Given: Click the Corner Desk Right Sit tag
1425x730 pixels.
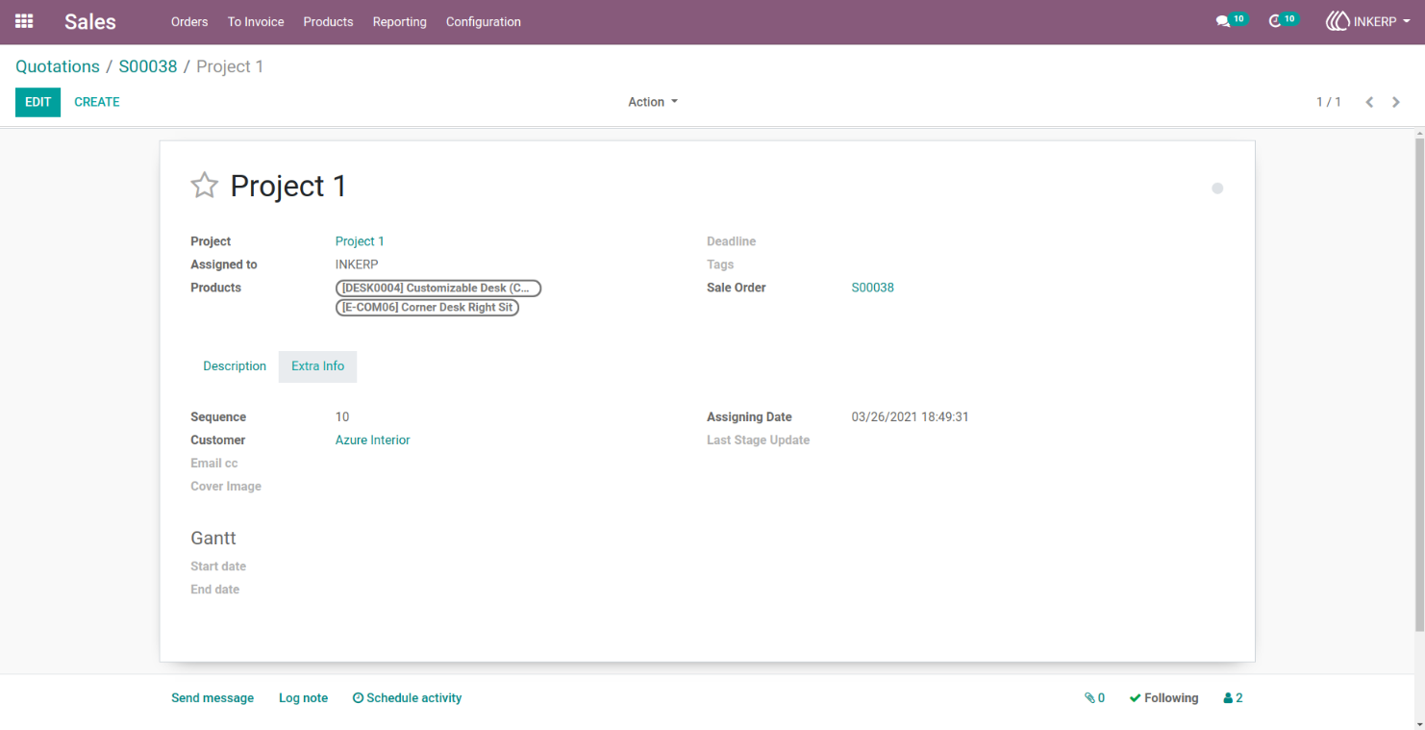Looking at the screenshot, I should (x=427, y=308).
